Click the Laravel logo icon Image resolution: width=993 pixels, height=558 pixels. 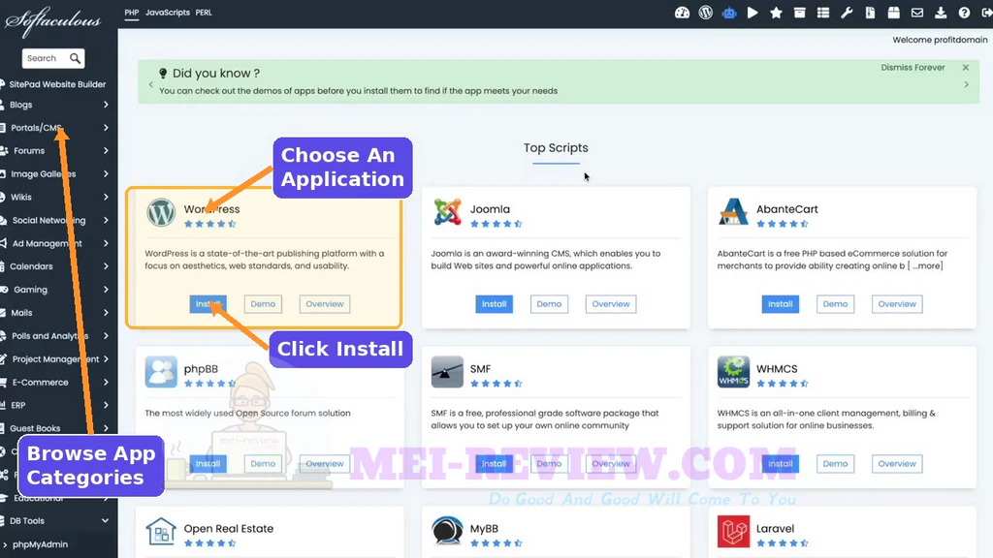pos(733,532)
